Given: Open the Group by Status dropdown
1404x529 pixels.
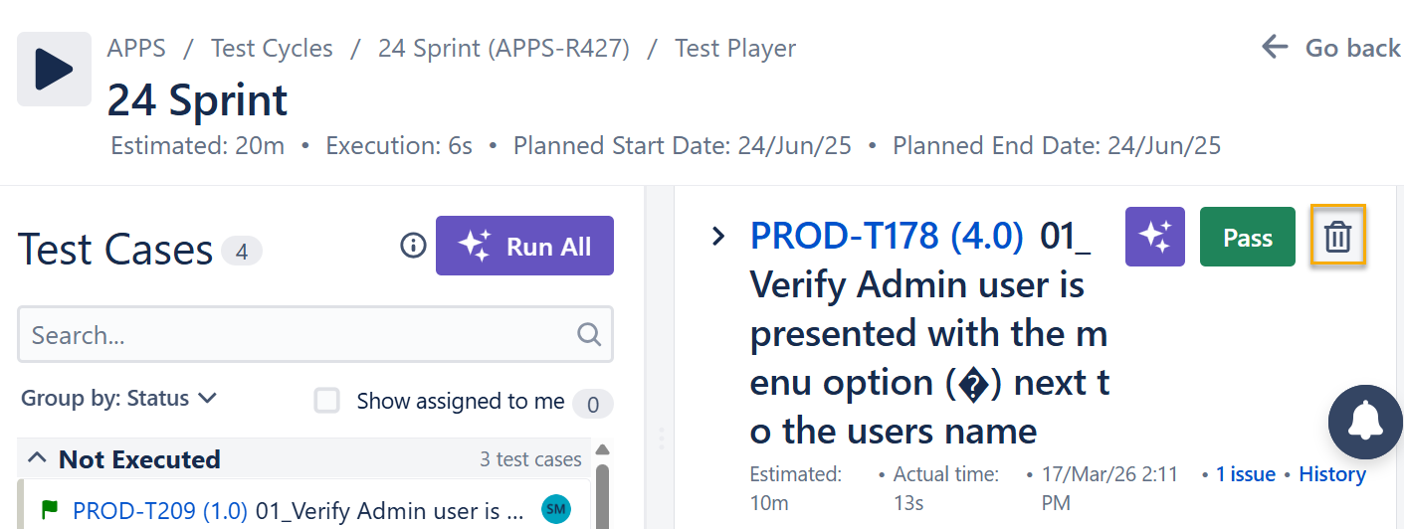Looking at the screenshot, I should click(x=118, y=399).
